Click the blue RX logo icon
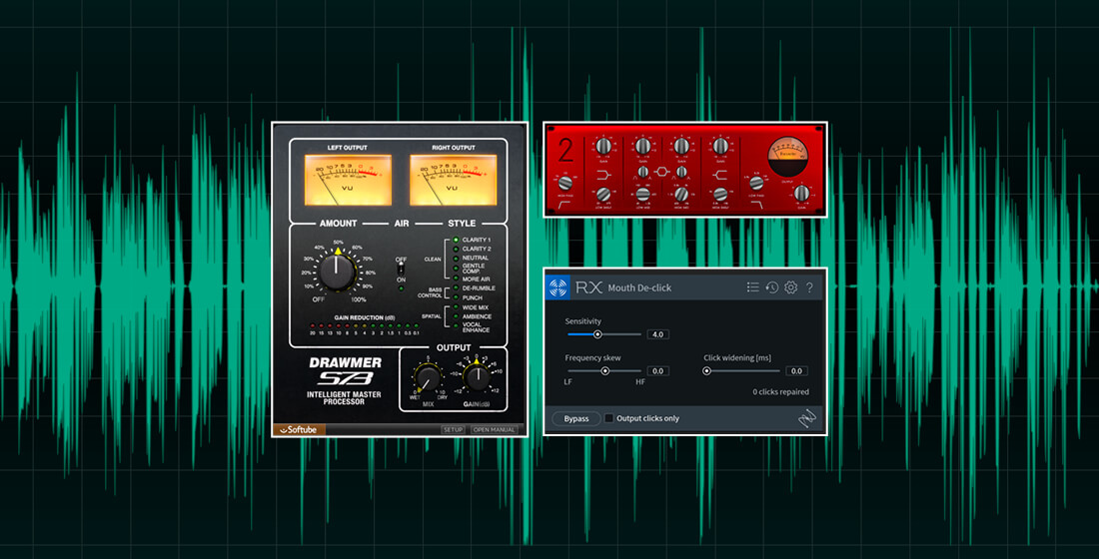Screen dimensions: 1099x559 558,287
